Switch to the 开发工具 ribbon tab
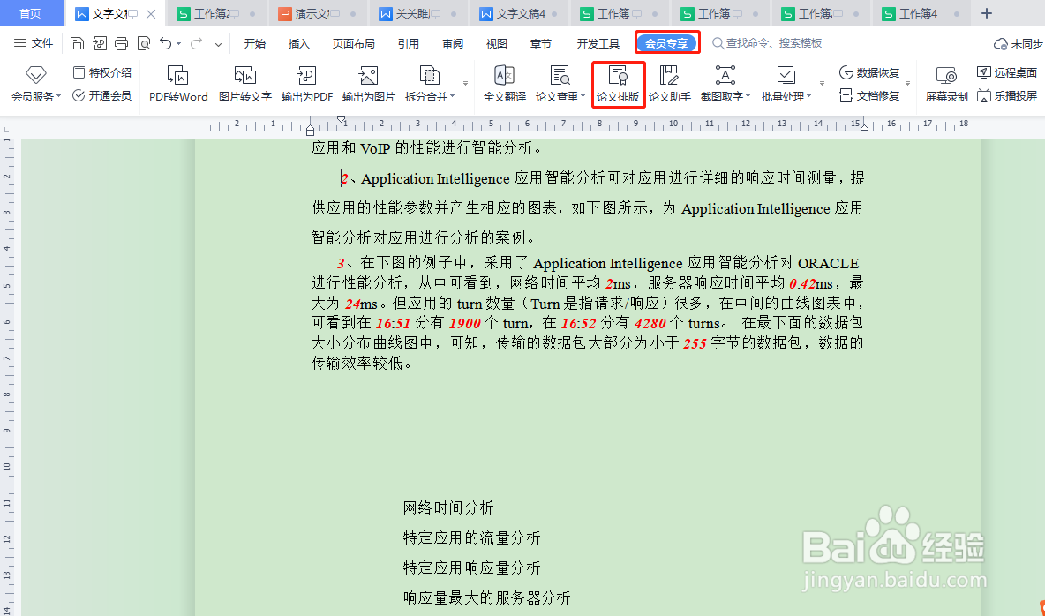 pyautogui.click(x=598, y=43)
